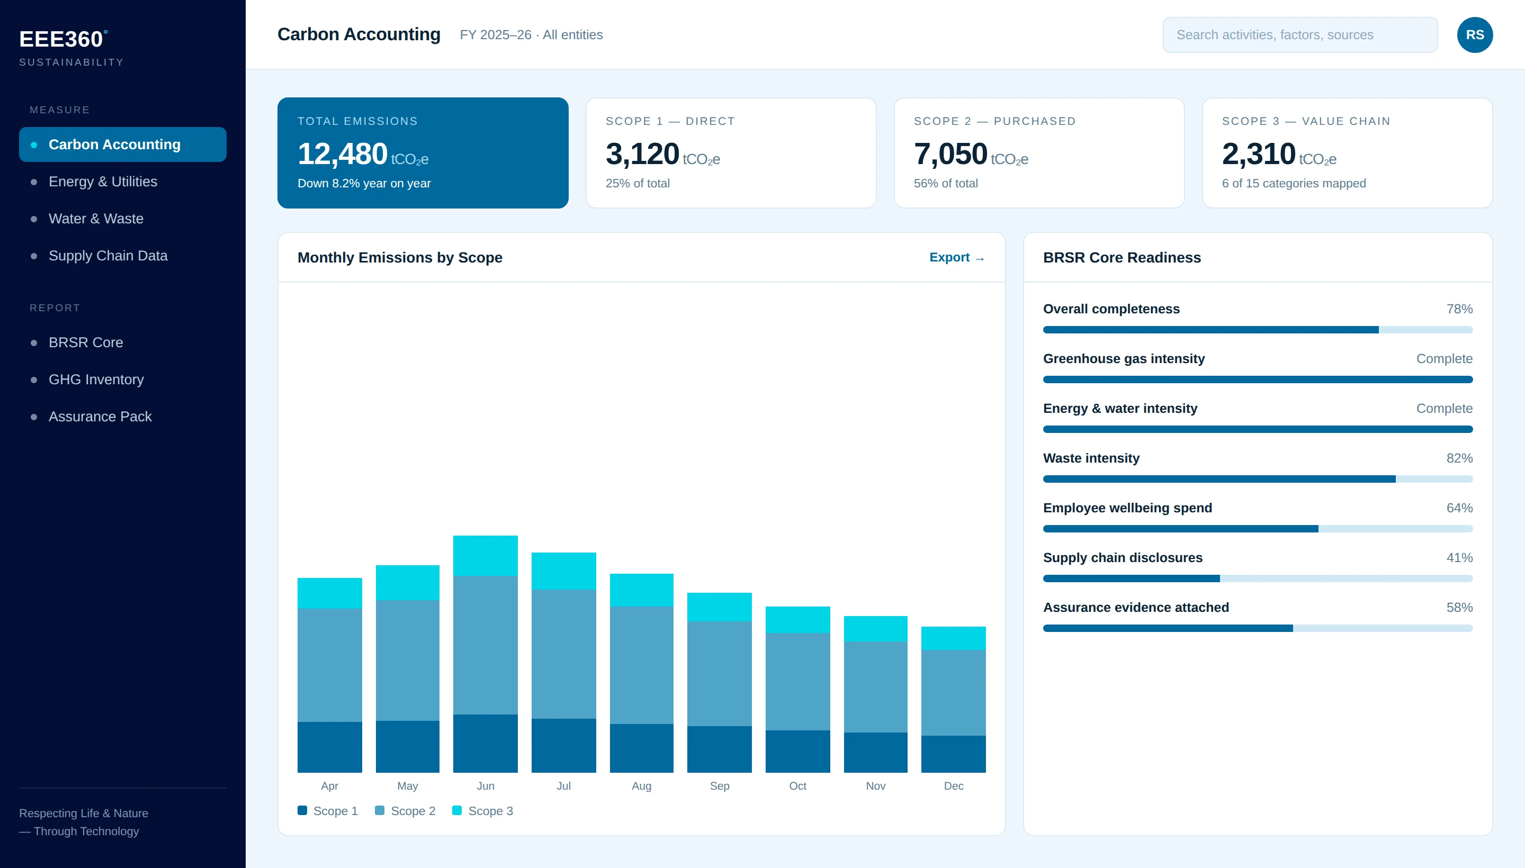This screenshot has height=868, width=1525.
Task: Open the RS user avatar
Action: point(1474,34)
